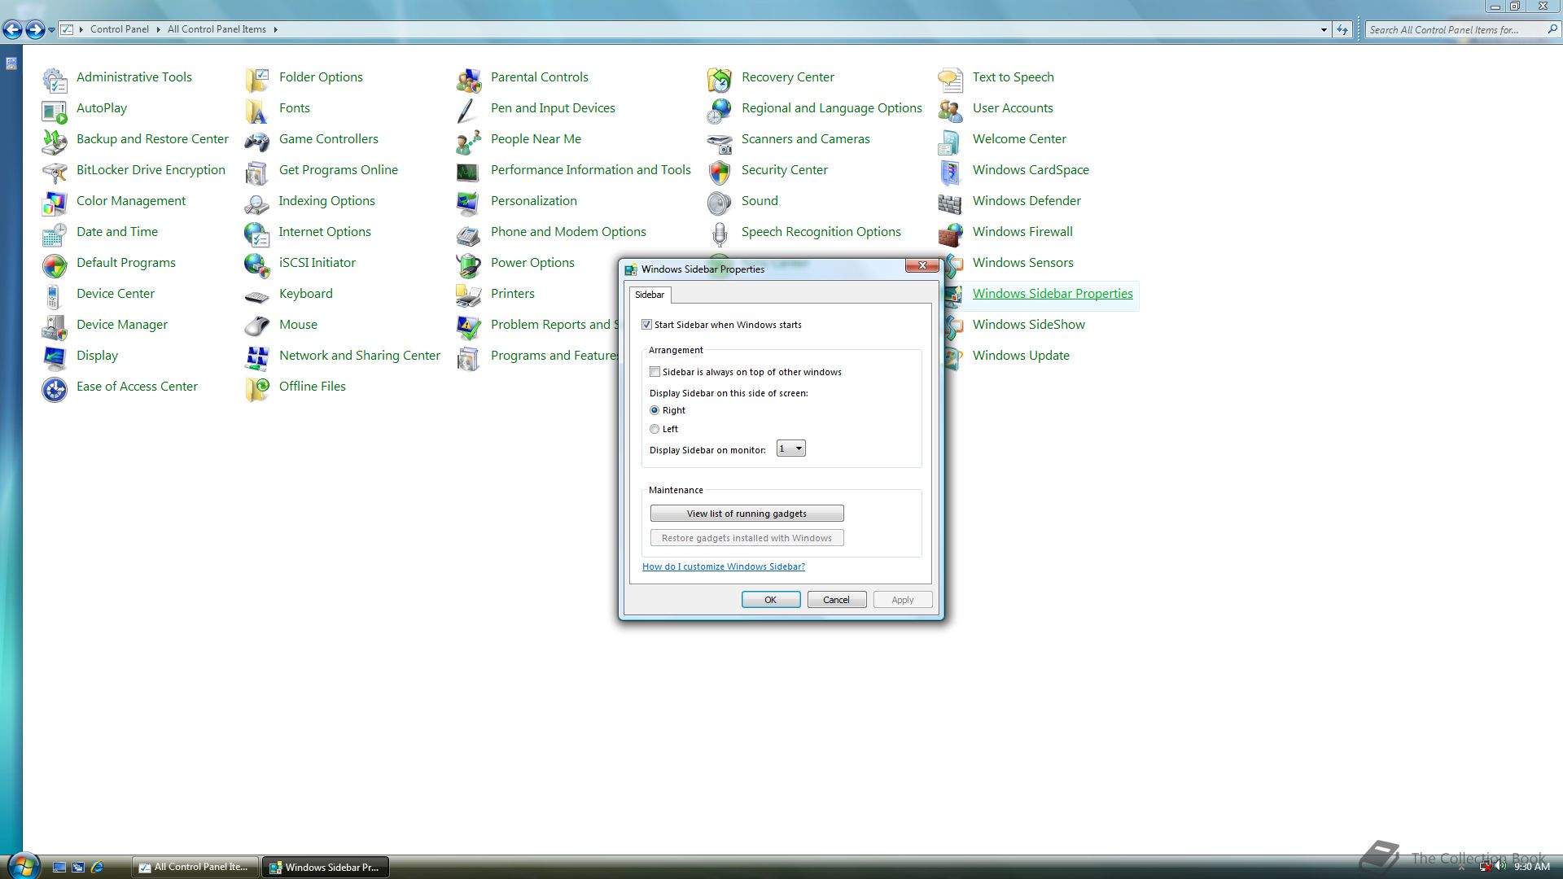Open Default Programs icon
The height and width of the screenshot is (879, 1563).
pos(55,265)
